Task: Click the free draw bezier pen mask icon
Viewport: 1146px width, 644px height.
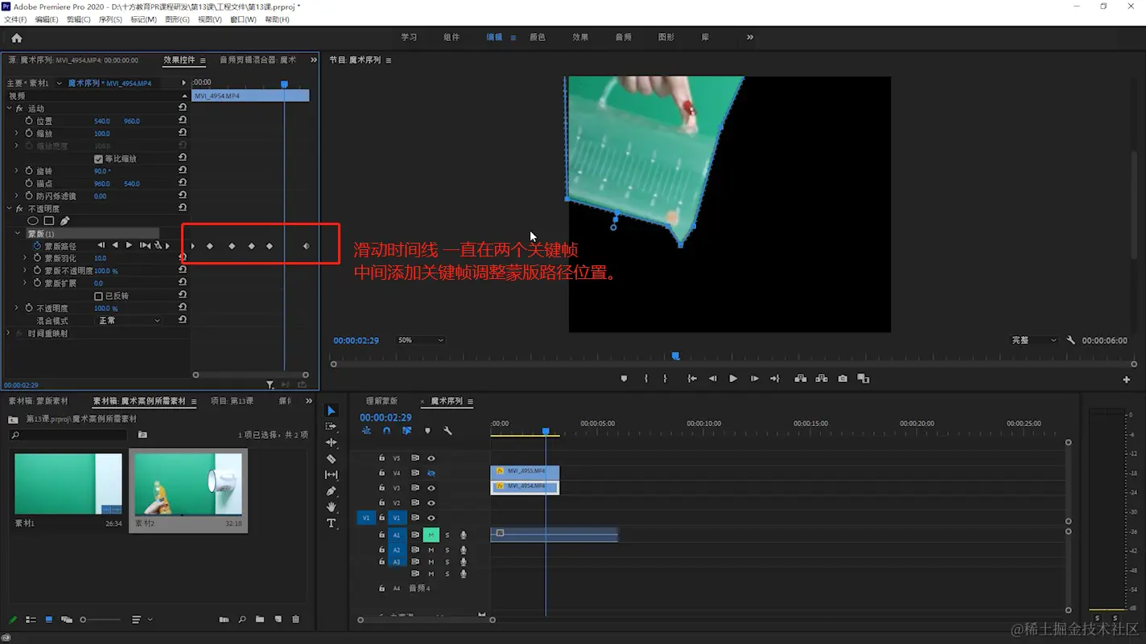Action: pos(65,221)
